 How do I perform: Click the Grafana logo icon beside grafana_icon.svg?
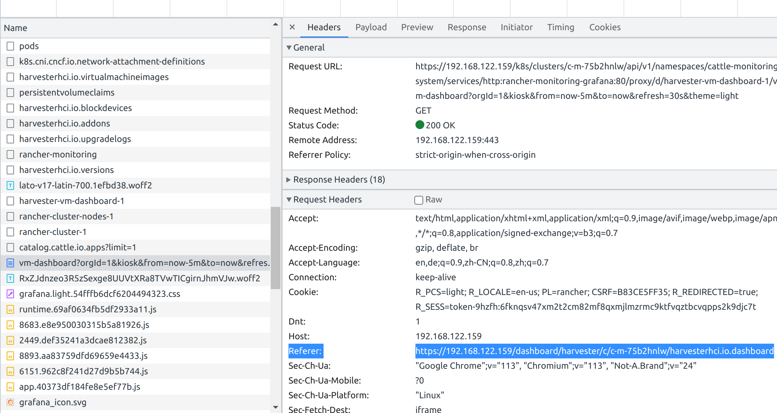pyautogui.click(x=10, y=402)
